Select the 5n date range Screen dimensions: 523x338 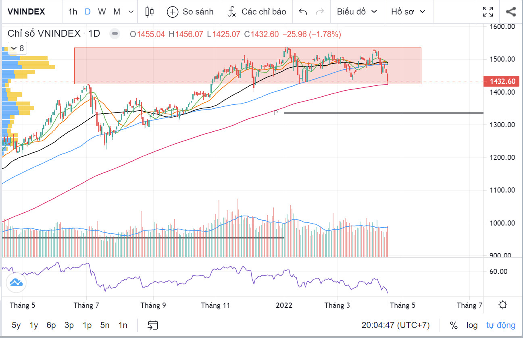point(105,325)
